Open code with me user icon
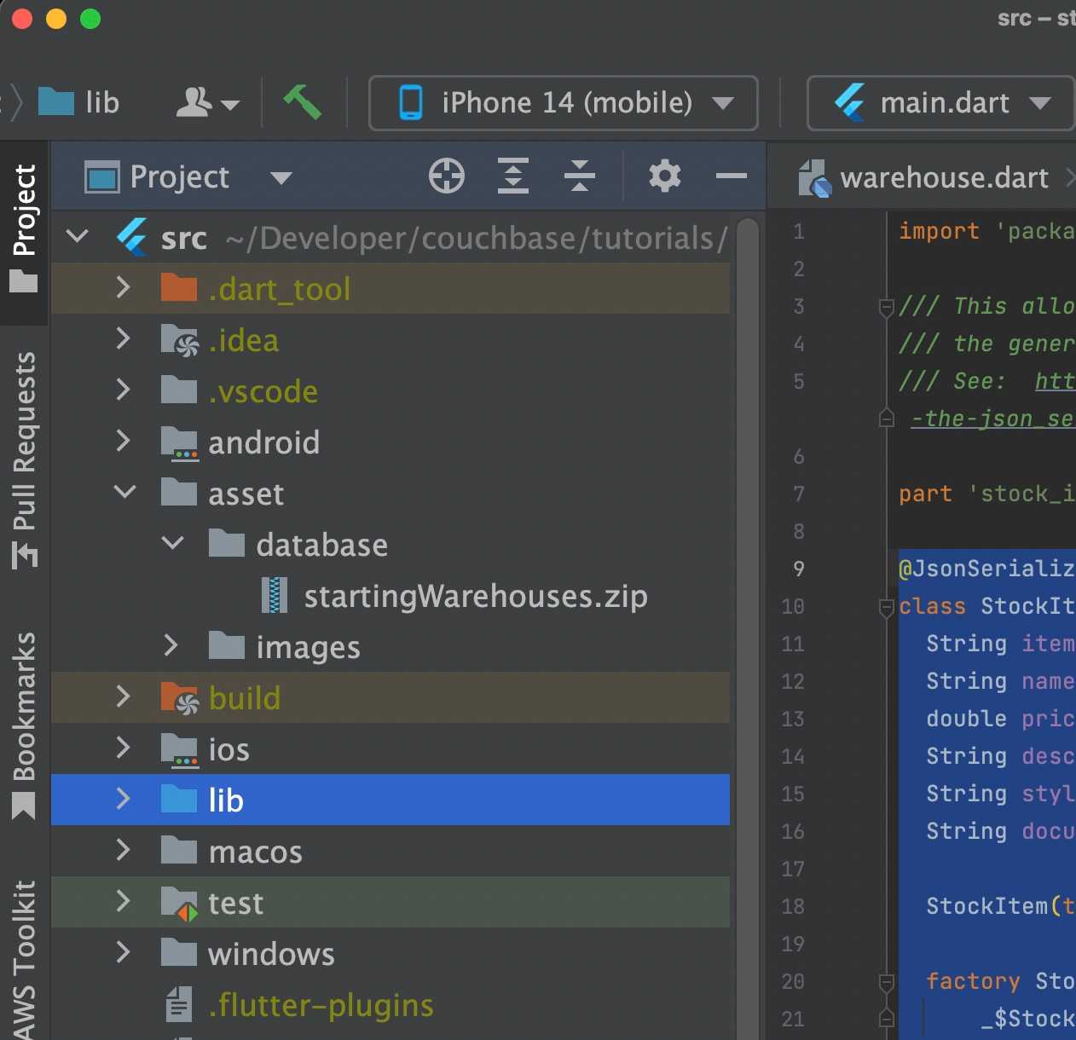Image resolution: width=1076 pixels, height=1040 pixels. click(x=207, y=102)
